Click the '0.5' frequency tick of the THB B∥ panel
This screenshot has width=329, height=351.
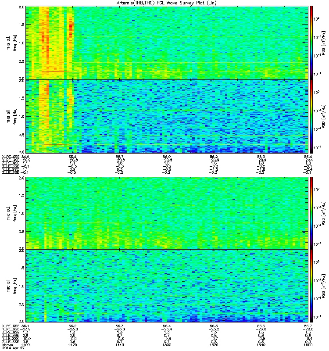pyautogui.click(x=21, y=135)
